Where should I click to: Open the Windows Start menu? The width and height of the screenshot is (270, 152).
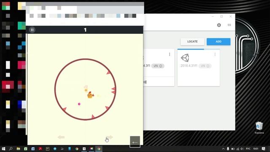click(3, 149)
